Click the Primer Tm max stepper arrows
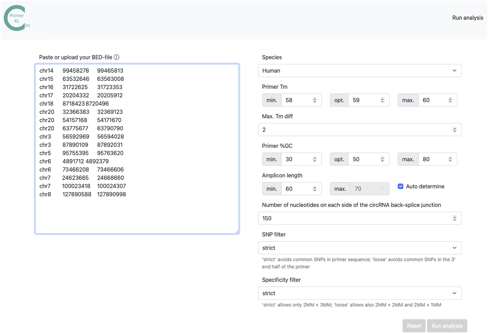 450,100
